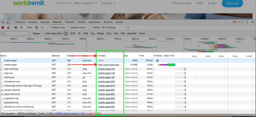Open the Audits tab

[119, 22]
